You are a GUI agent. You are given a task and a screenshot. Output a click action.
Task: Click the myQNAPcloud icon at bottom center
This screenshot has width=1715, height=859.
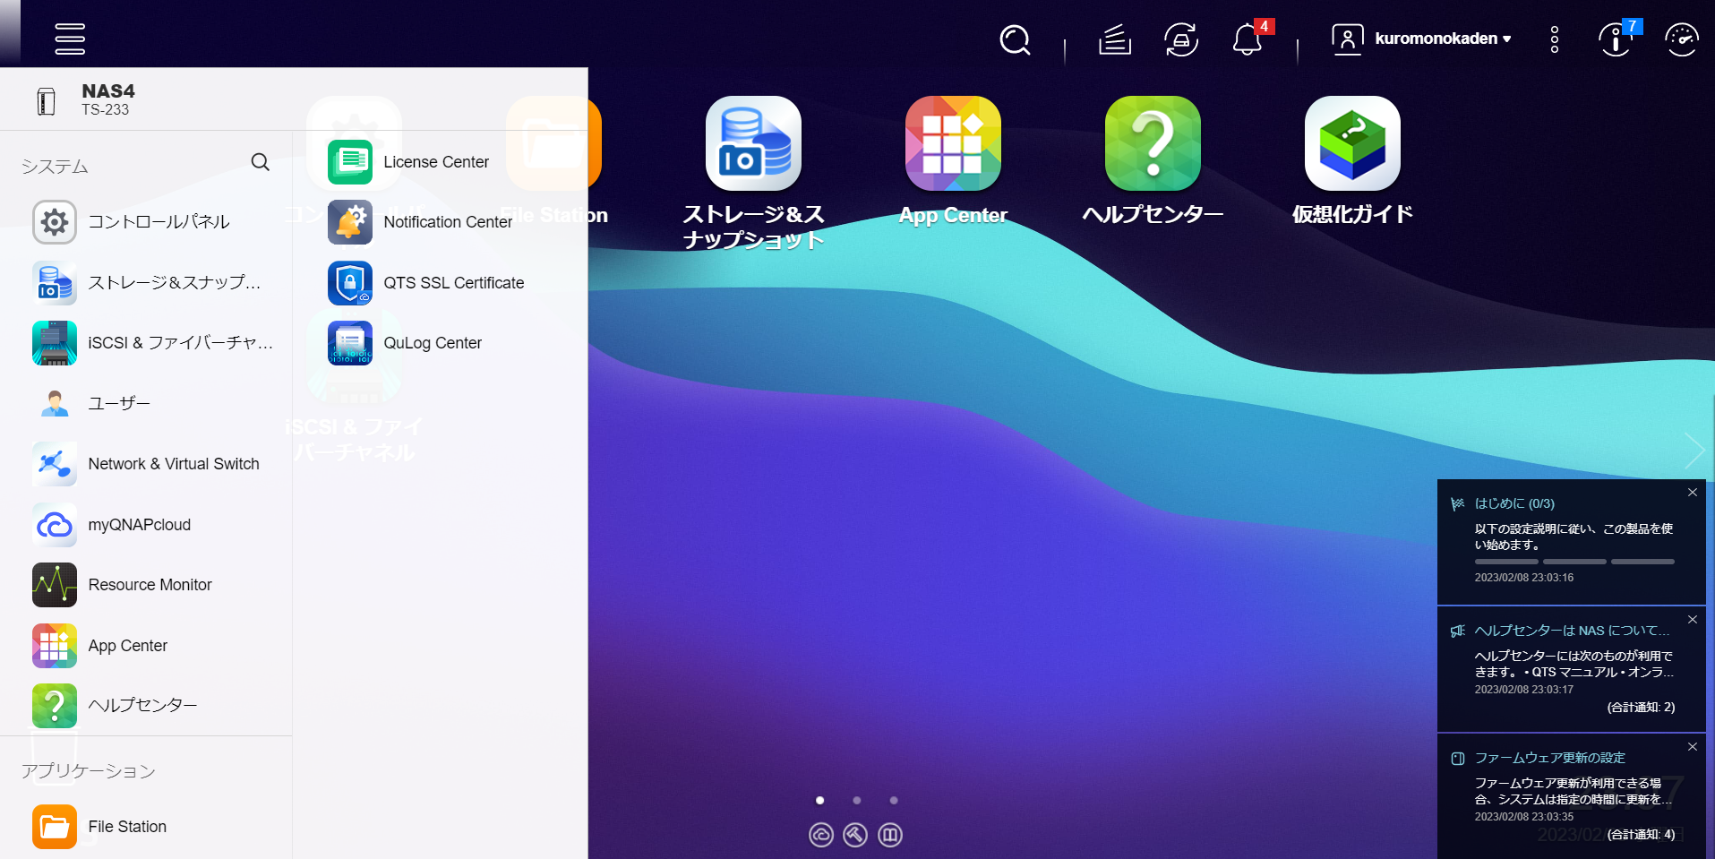[x=821, y=835]
